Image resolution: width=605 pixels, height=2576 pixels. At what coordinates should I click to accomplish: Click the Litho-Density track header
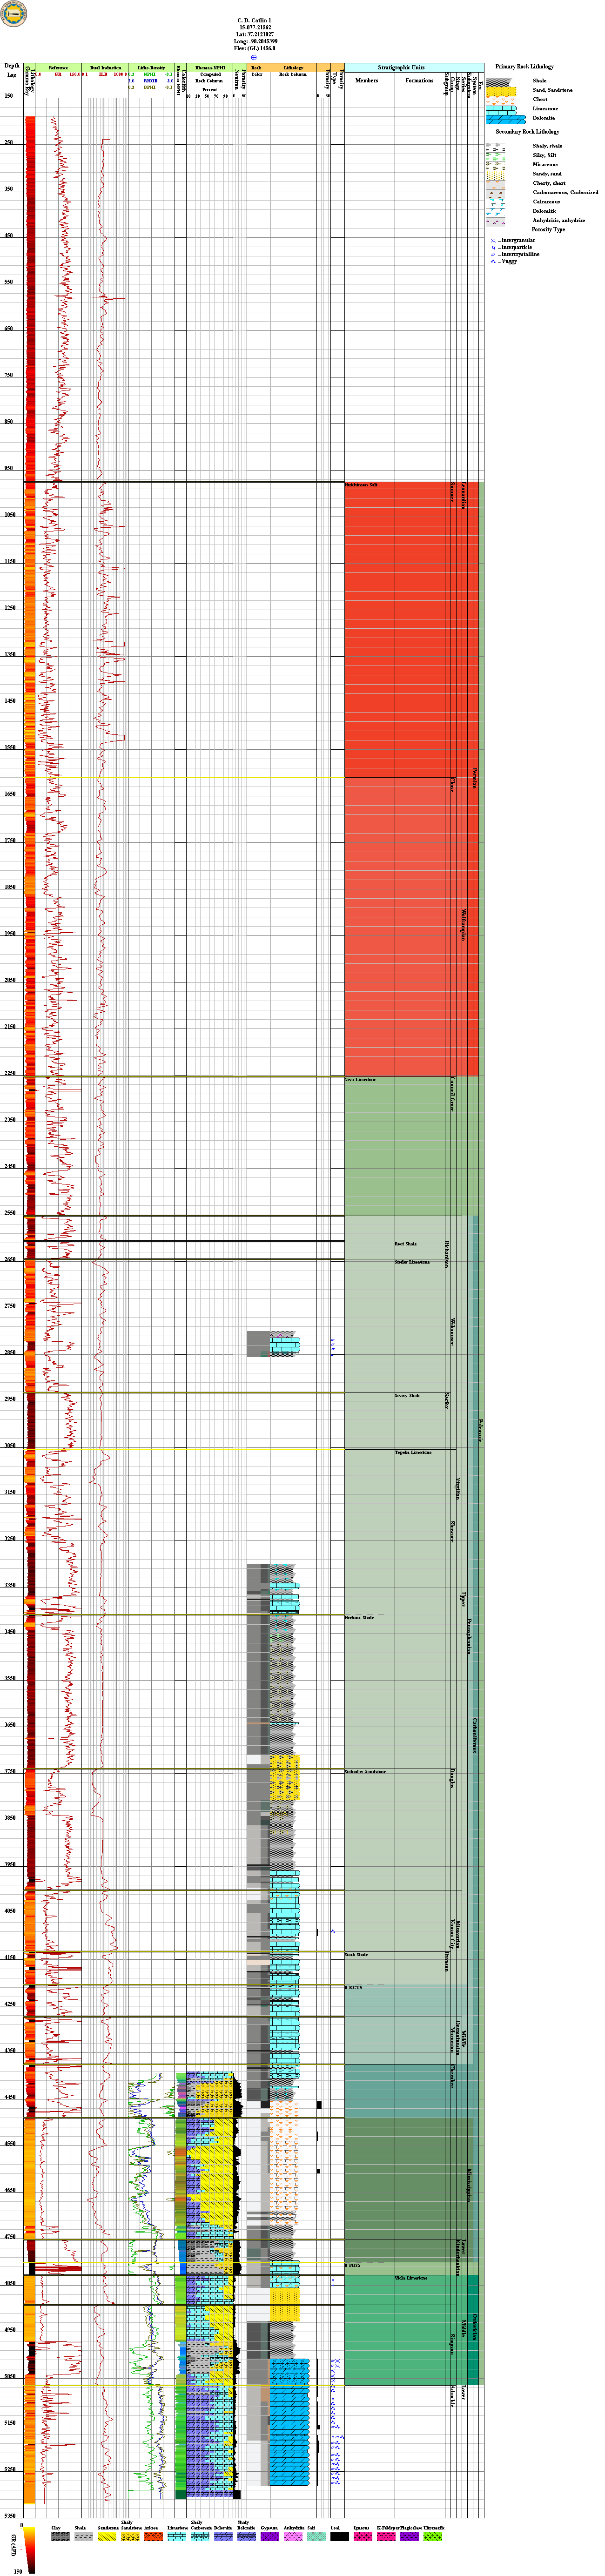click(x=151, y=67)
